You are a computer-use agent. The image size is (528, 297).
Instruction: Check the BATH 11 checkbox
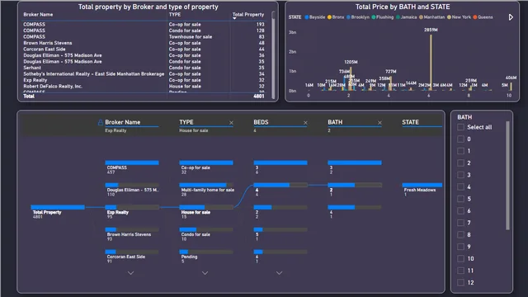coord(460,271)
